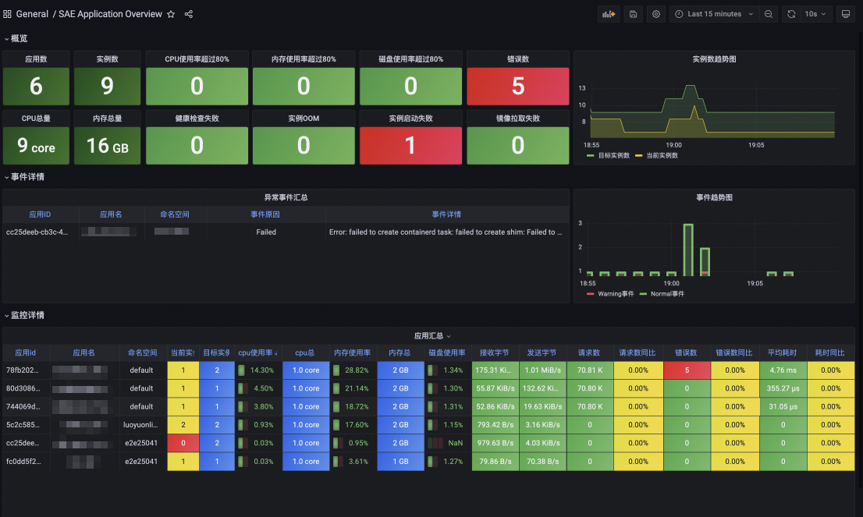The height and width of the screenshot is (517, 863).
Task: Select the tallest bar in 事件趋势图
Action: 688,250
